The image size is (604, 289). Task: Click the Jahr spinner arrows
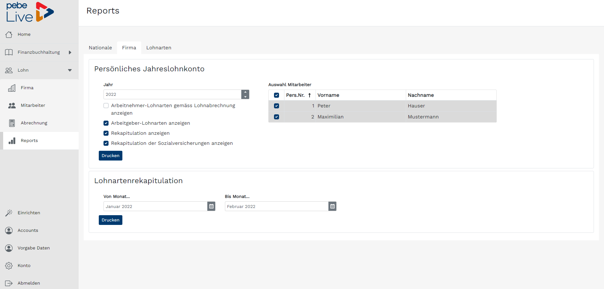245,95
